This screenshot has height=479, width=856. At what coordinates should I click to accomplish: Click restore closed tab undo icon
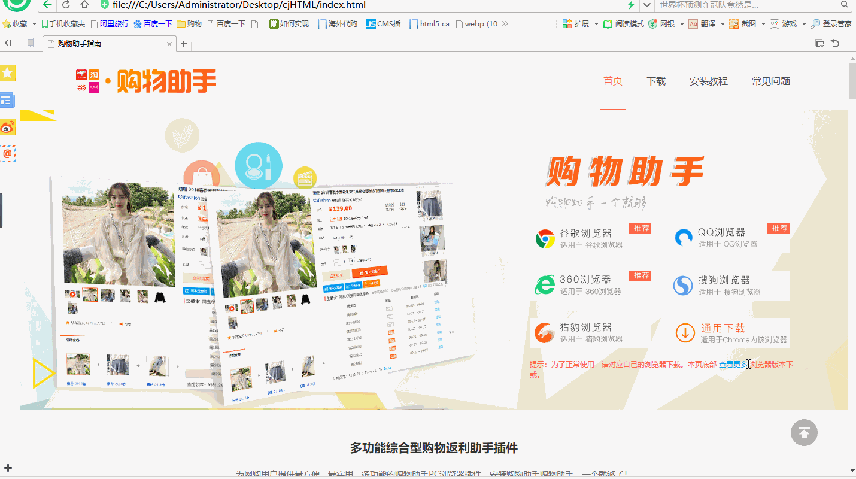tap(835, 43)
